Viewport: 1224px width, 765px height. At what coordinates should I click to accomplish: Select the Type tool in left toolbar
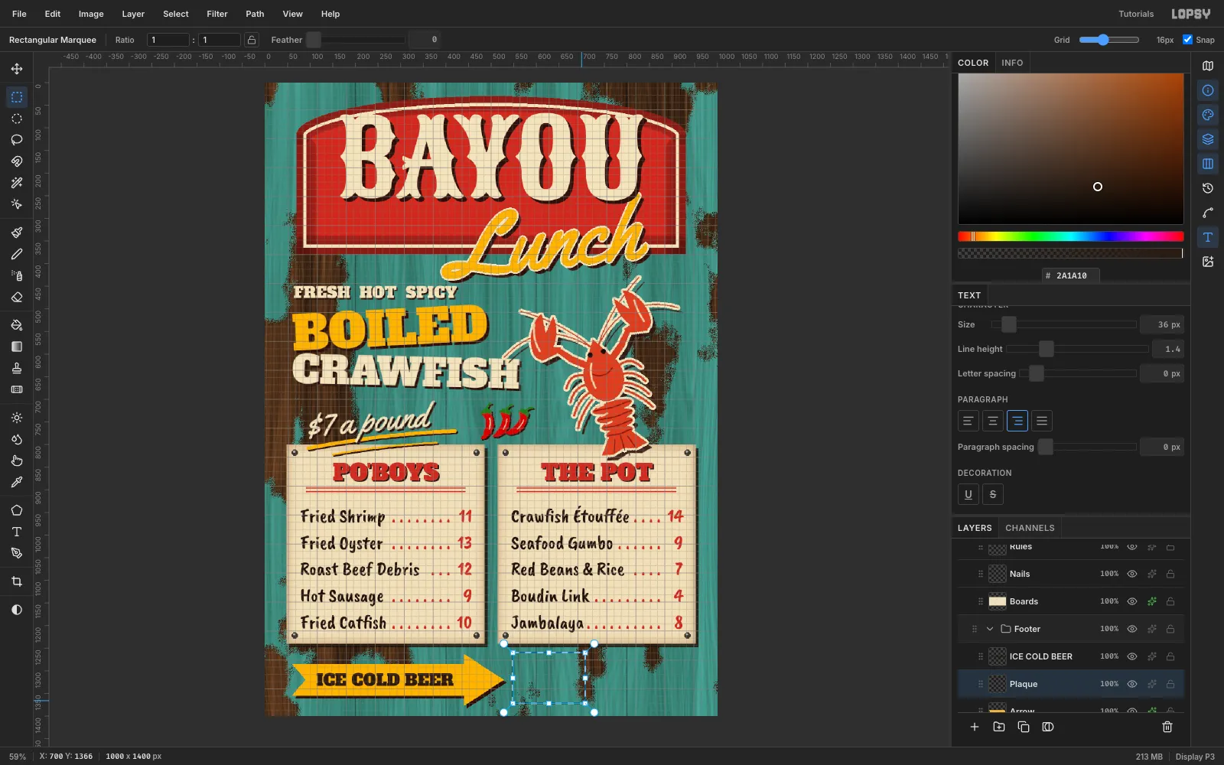(x=17, y=532)
